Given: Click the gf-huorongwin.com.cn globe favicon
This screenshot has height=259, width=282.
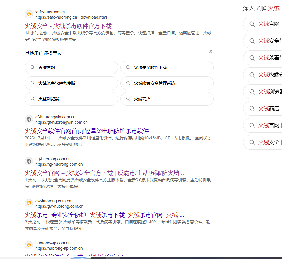Looking at the screenshot, I should pyautogui.click(x=29, y=119).
